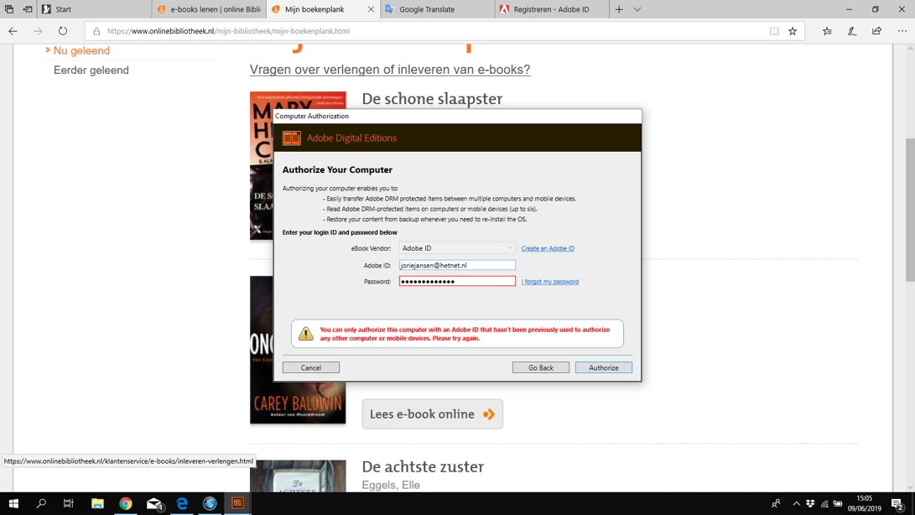Open the Windows Start menu
915x515 pixels.
[13, 503]
